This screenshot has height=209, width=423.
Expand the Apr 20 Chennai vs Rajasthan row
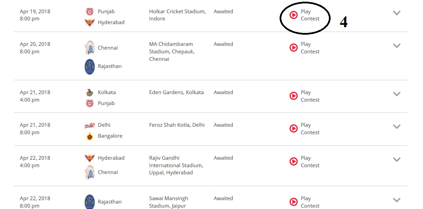(x=396, y=46)
